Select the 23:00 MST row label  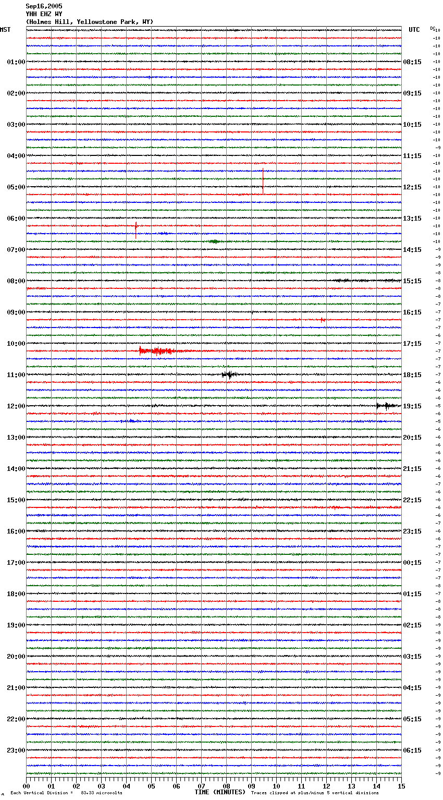[x=16, y=750]
